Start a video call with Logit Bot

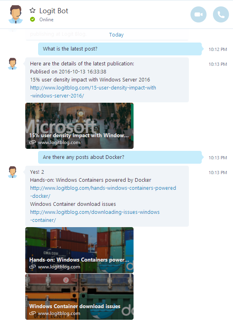[199, 14]
